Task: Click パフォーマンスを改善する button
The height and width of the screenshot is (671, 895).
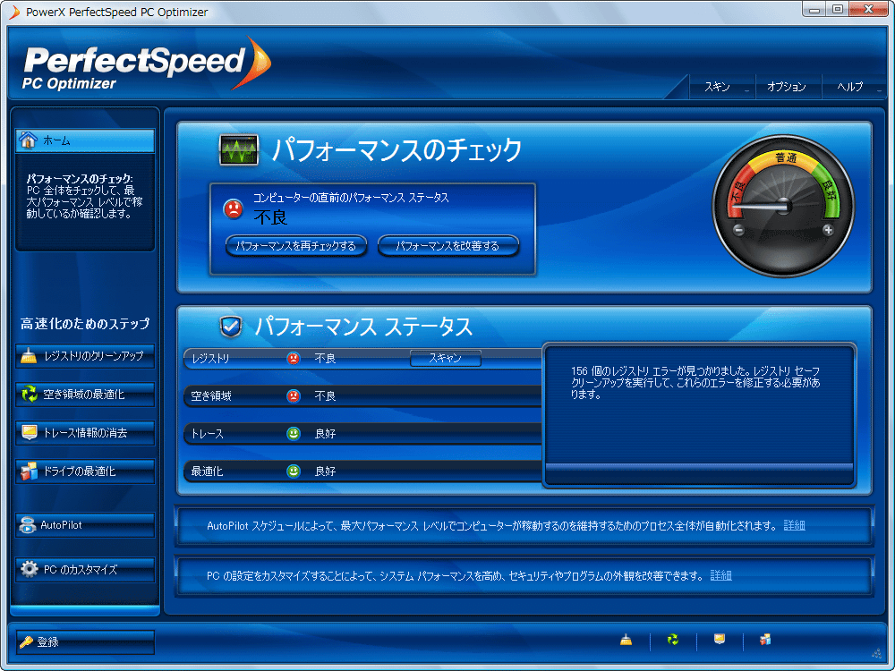Action: coord(448,246)
